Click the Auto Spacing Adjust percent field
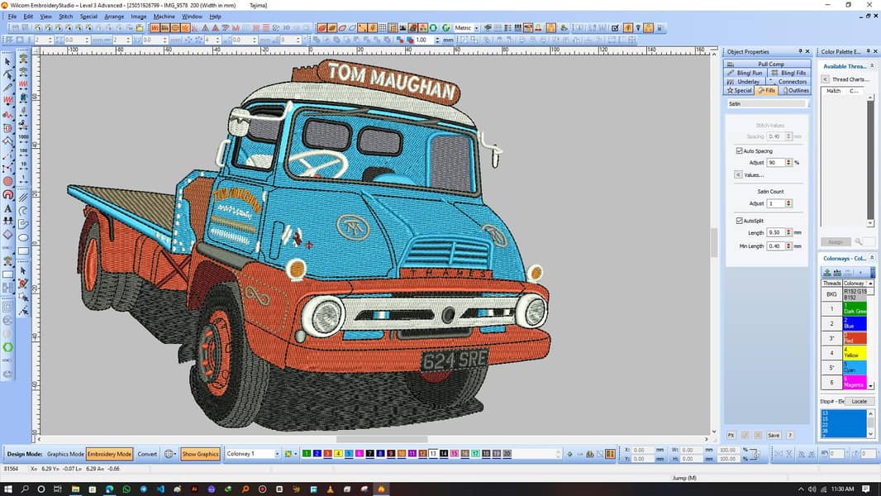 tap(776, 162)
